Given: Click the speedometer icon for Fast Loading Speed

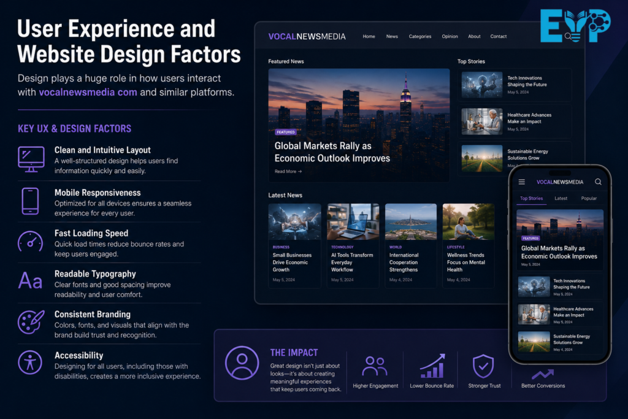Looking at the screenshot, I should 31,242.
